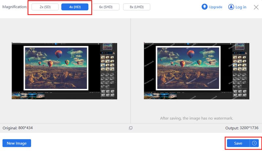262x151 pixels.
Task: Choose 6x (SHD) magnification
Action: point(105,7)
